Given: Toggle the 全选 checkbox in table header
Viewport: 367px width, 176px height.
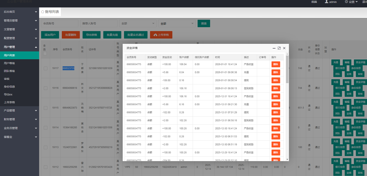Looking at the screenshot, I should (45, 54).
